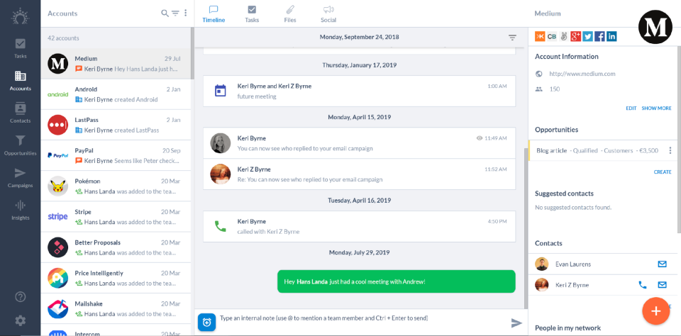
Task: Select the Pokémon account row
Action: pyautogui.click(x=116, y=186)
